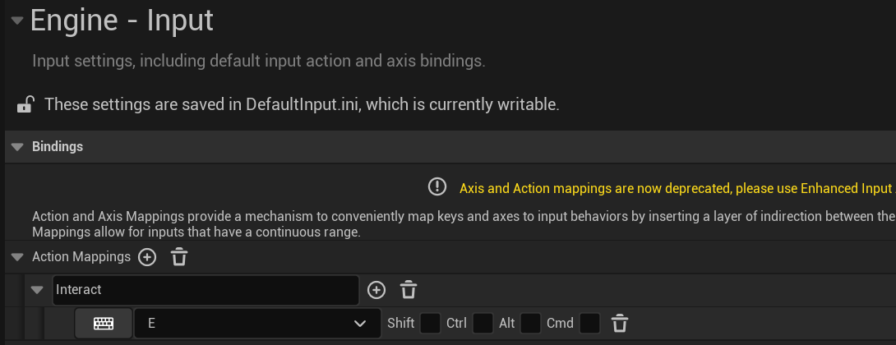This screenshot has height=345, width=896.
Task: Click the unlocked padlock icon for DefaultInput.ini
Action: pos(25,104)
